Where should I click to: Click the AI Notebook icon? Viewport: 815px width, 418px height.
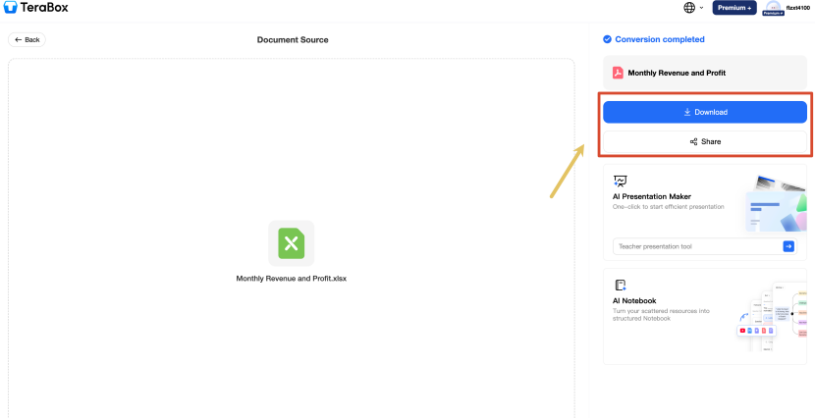pyautogui.click(x=620, y=286)
